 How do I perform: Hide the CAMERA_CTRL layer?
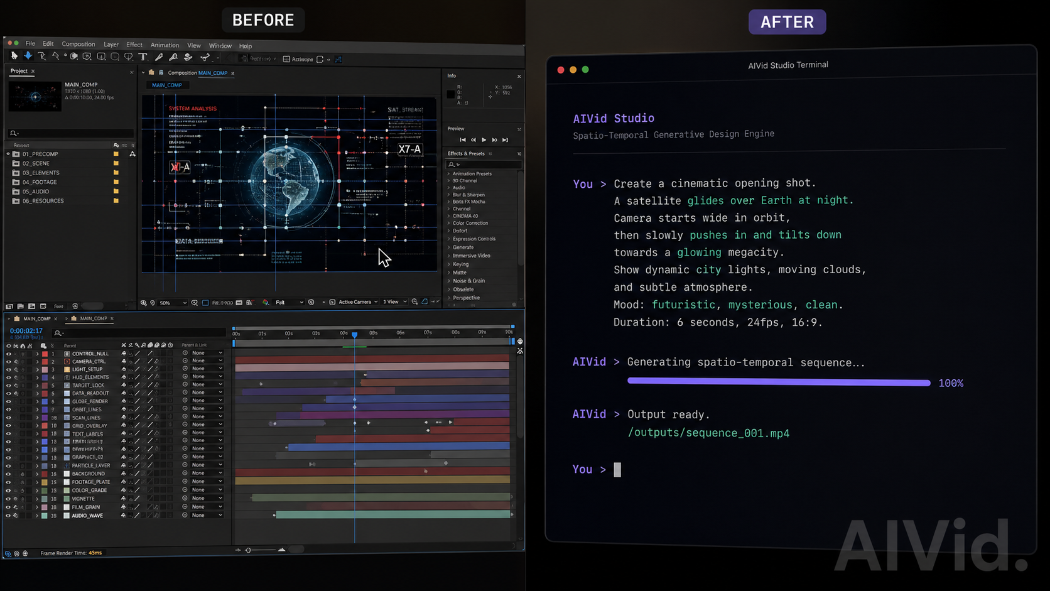tap(8, 362)
